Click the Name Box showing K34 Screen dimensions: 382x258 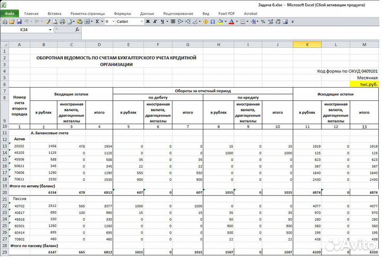[24, 30]
